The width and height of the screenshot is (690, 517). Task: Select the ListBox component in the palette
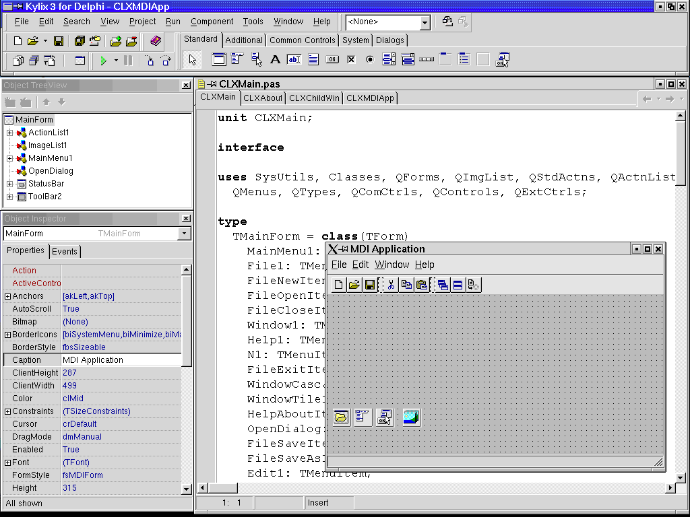click(x=389, y=59)
